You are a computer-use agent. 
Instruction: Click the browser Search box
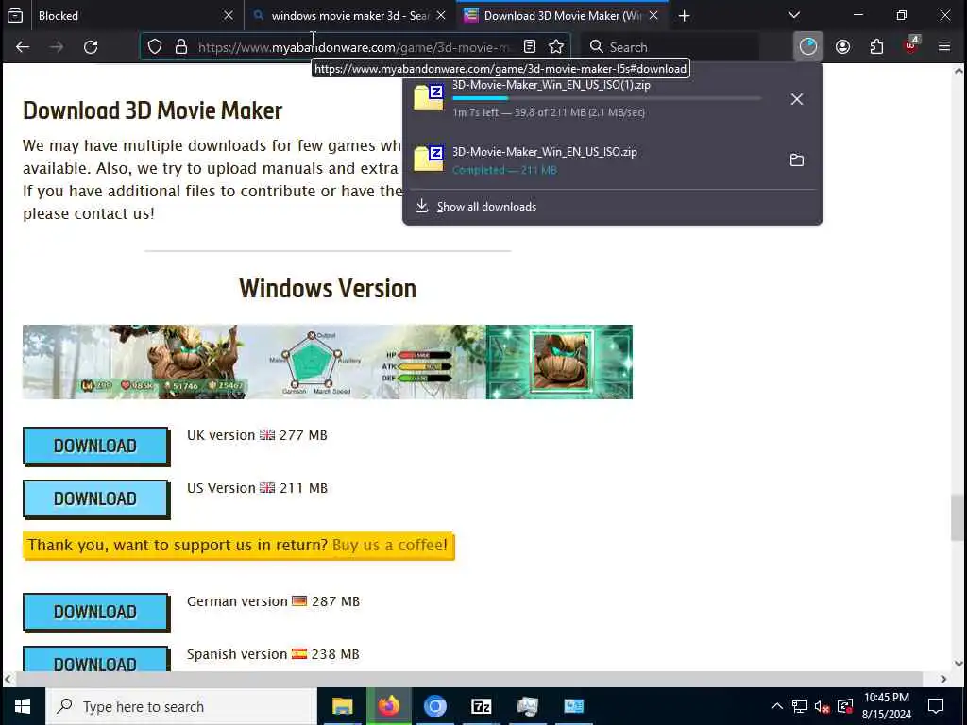tap(670, 47)
